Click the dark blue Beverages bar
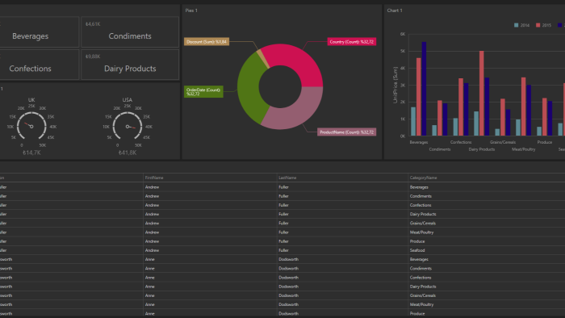This screenshot has width=565, height=318. 424,89
